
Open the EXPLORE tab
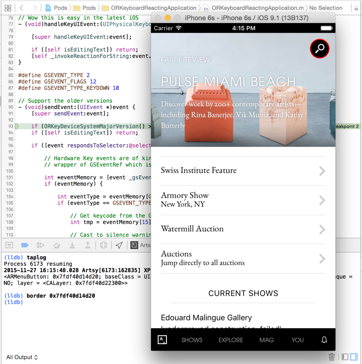tap(231, 340)
